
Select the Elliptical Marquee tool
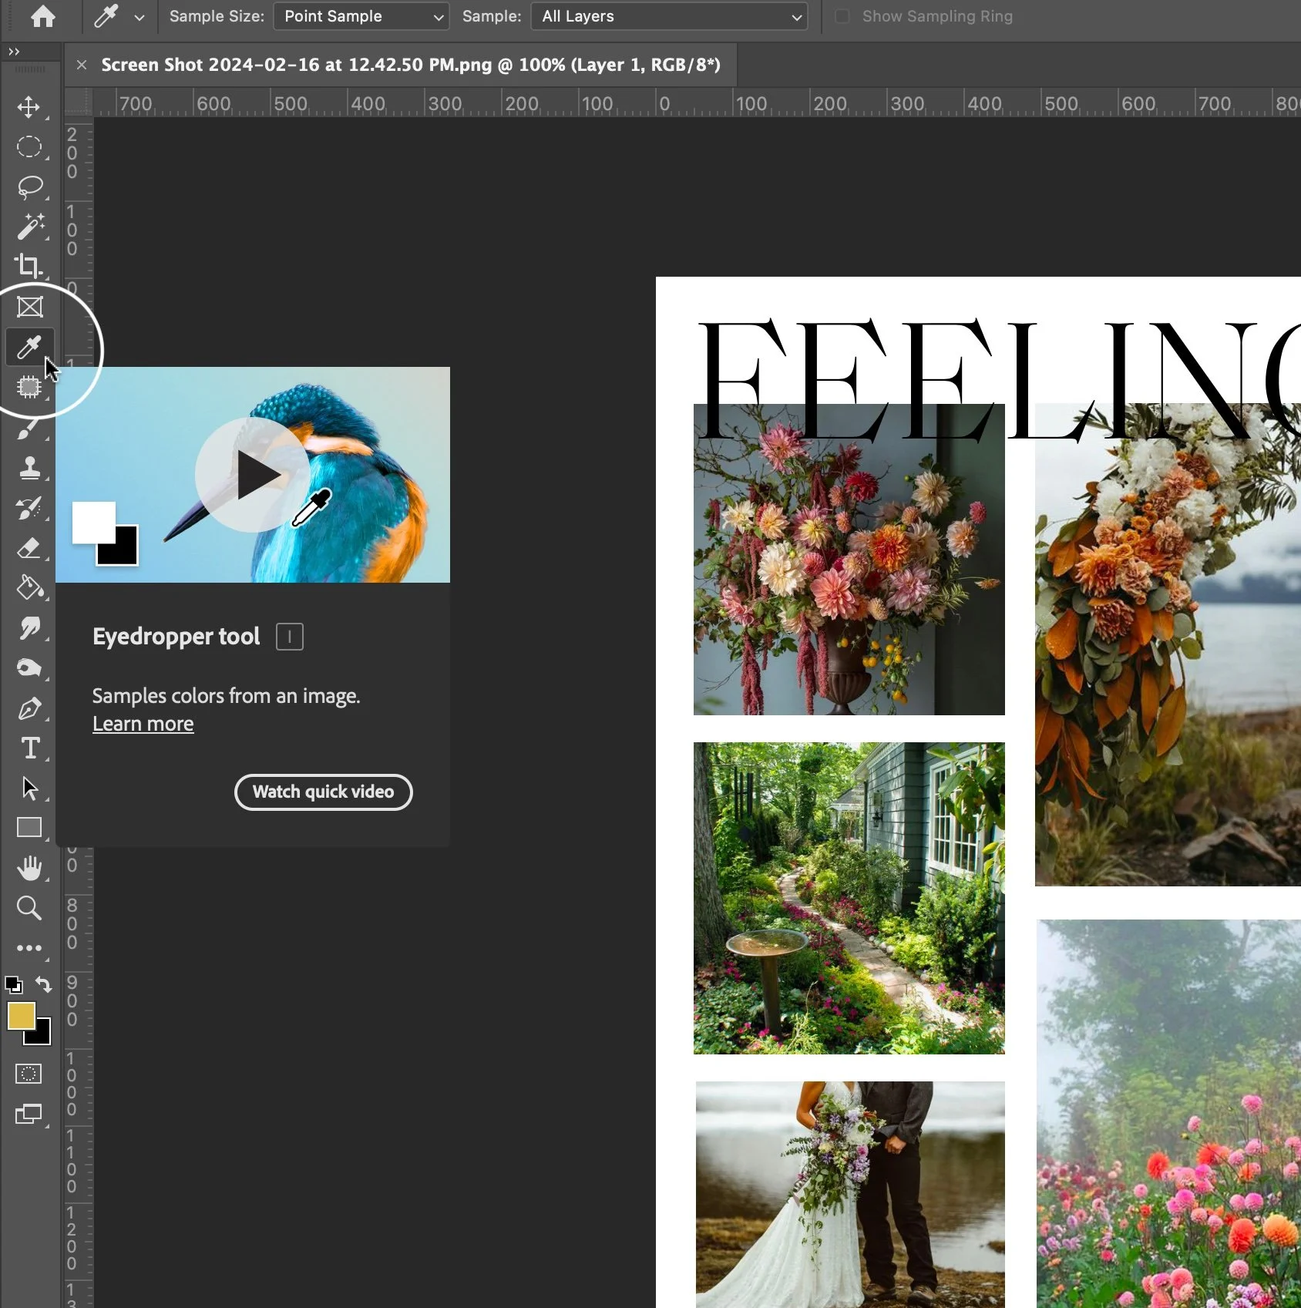29,146
